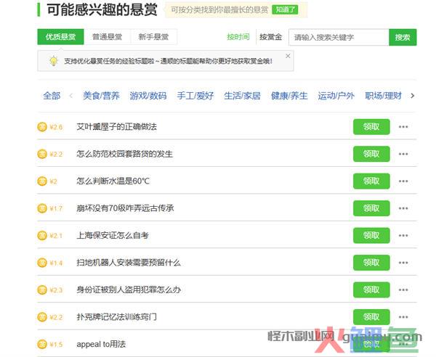Claim the 怎么判断水温是60℃ bounty
This screenshot has width=436, height=357.
pyautogui.click(x=371, y=181)
